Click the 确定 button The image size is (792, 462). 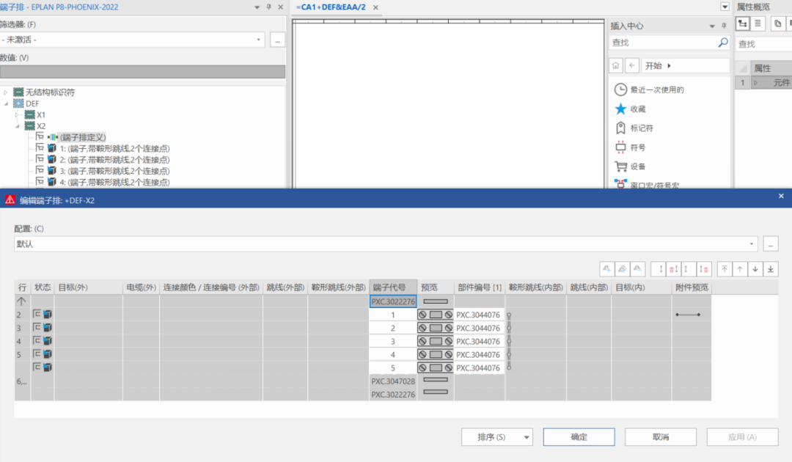[579, 437]
